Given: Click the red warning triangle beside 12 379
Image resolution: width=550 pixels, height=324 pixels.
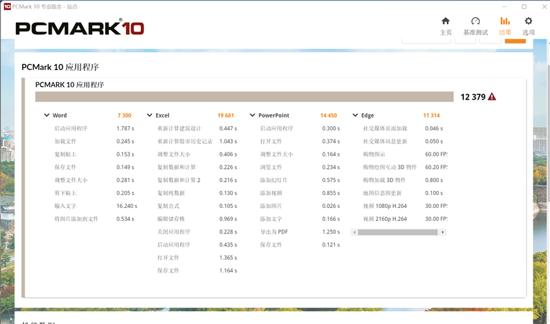Looking at the screenshot, I should 492,97.
